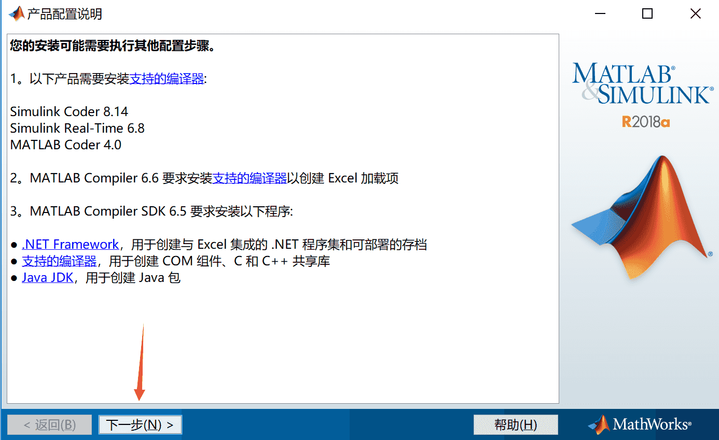Open the .NET Framework link

tap(71, 244)
